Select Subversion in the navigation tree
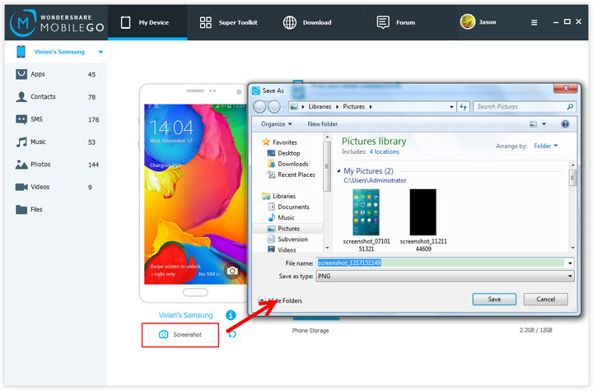 pos(287,239)
